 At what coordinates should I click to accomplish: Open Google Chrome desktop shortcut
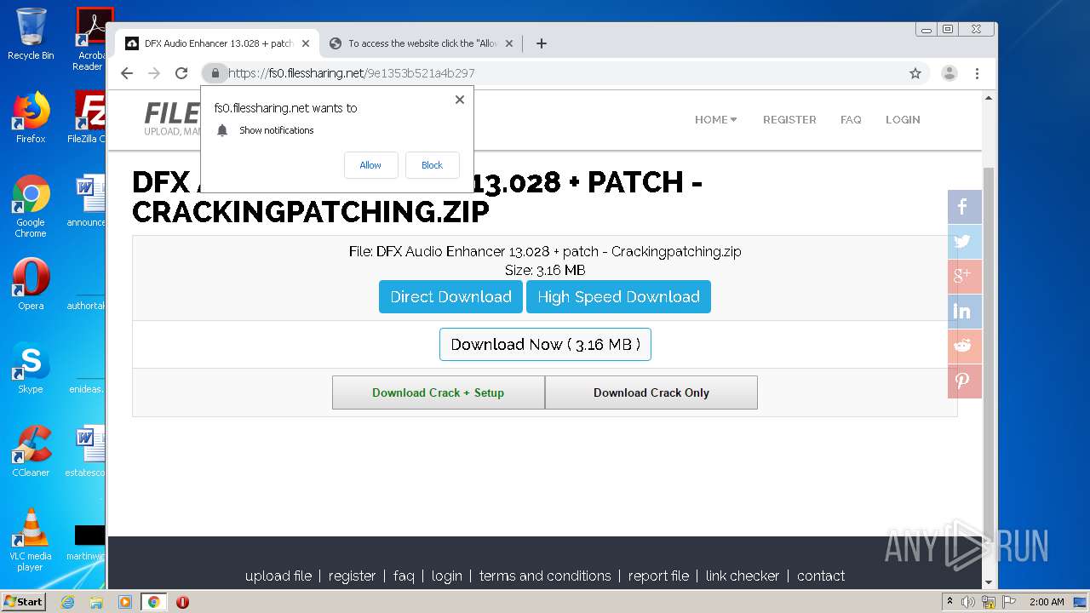tap(31, 206)
